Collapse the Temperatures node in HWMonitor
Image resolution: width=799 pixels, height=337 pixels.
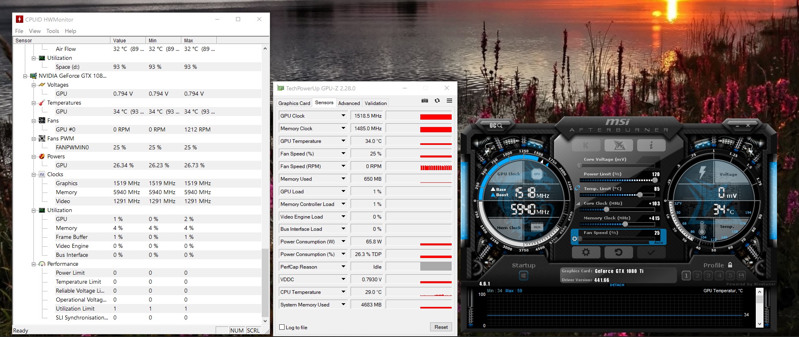pyautogui.click(x=33, y=103)
